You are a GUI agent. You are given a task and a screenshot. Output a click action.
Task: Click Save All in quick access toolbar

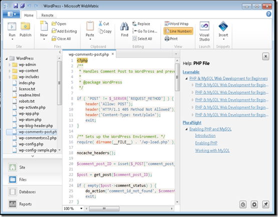[23, 6]
